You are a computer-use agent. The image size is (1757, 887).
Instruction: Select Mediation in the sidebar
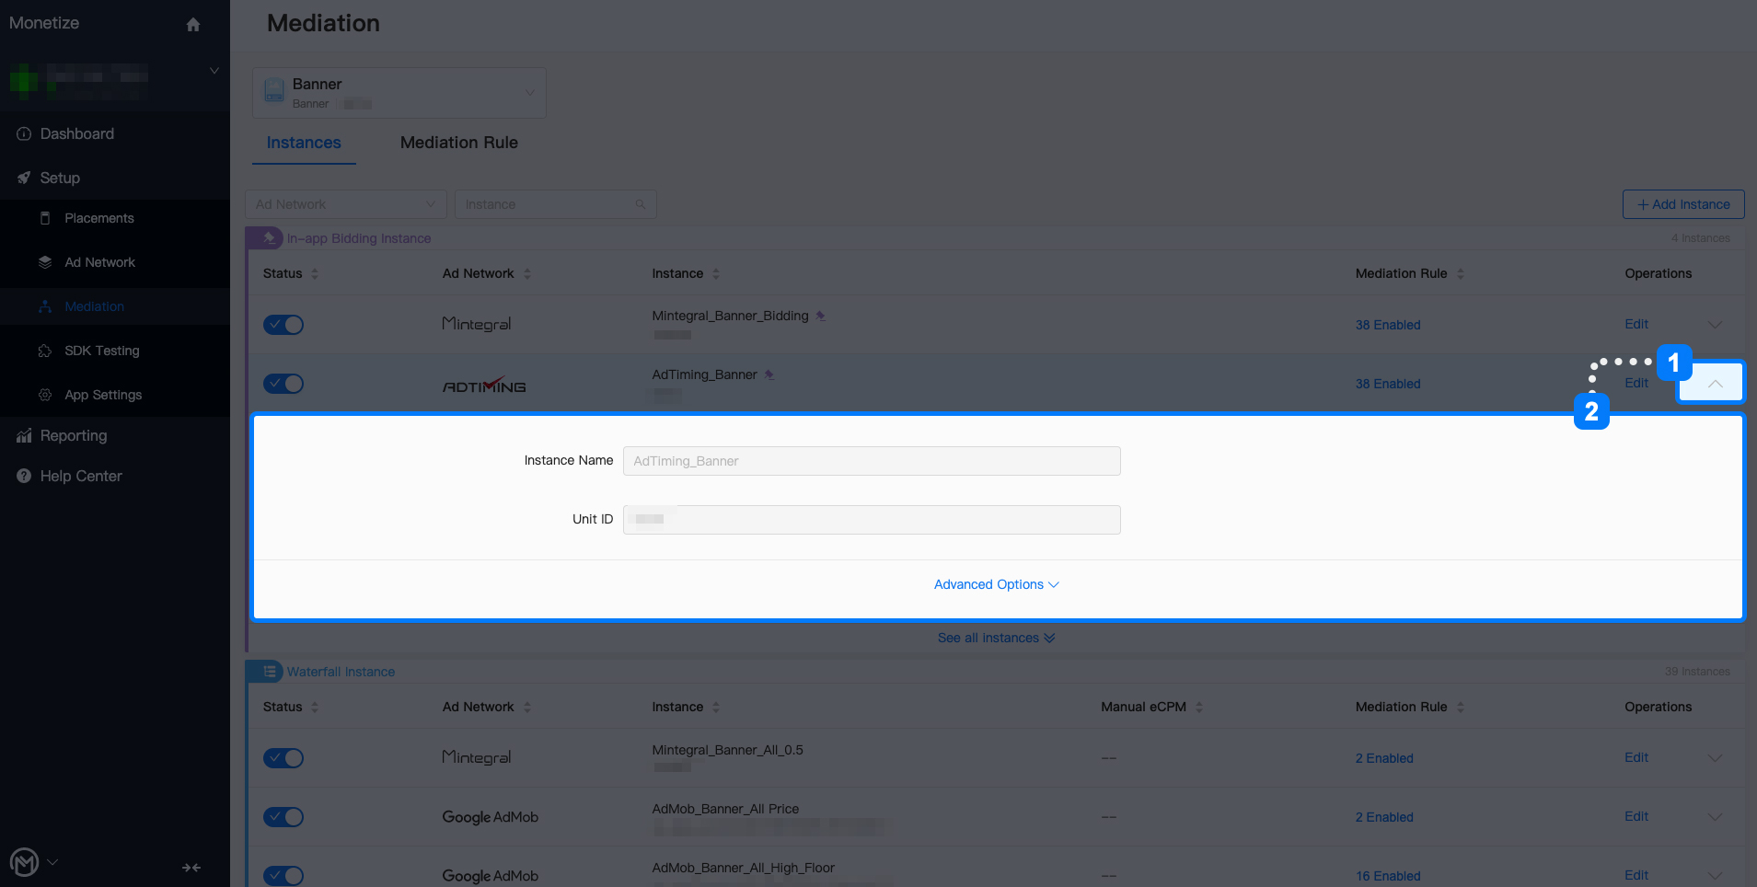click(94, 306)
